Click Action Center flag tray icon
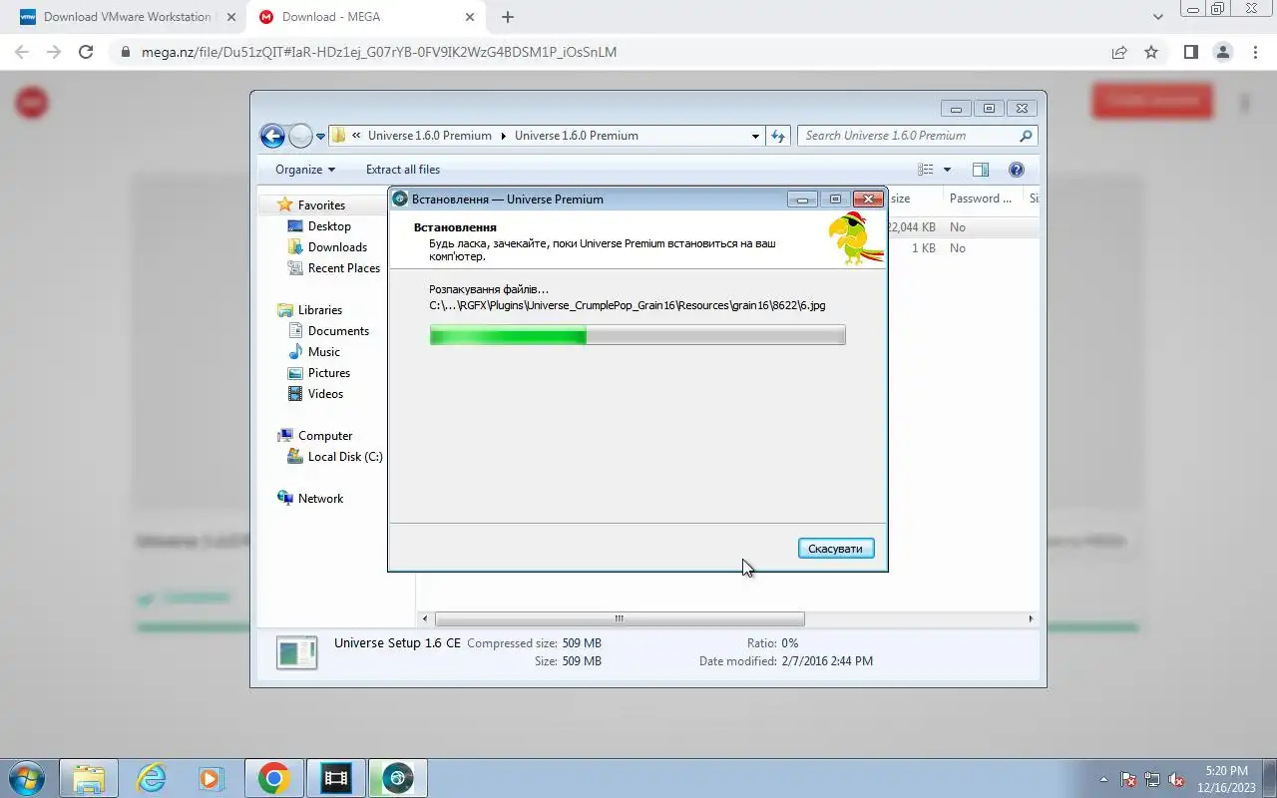 coord(1129,779)
